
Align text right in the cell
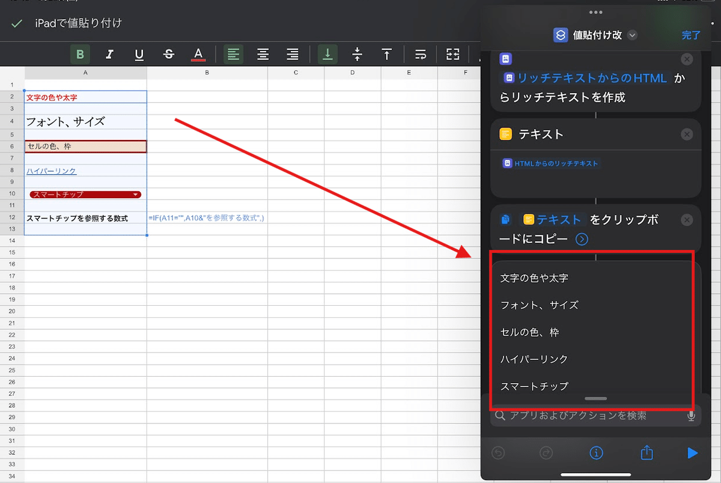[x=293, y=54]
